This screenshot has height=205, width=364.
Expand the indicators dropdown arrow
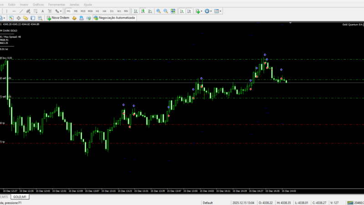(x=202, y=11)
